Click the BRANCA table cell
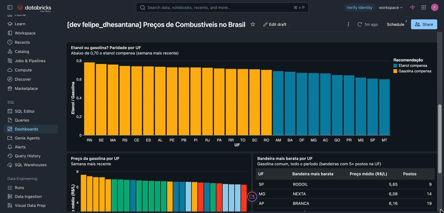 (301, 203)
